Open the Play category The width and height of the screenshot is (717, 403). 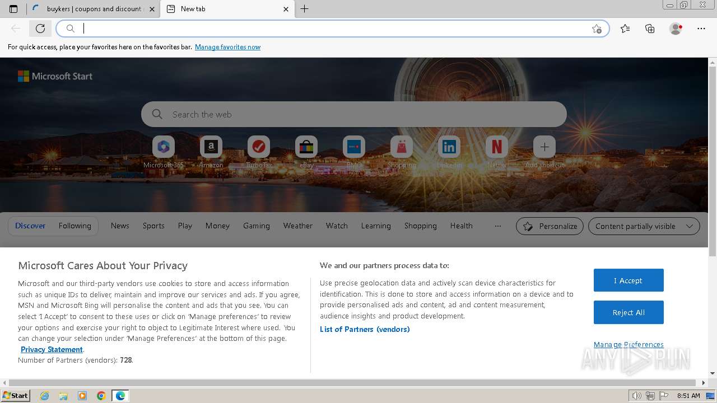click(185, 226)
